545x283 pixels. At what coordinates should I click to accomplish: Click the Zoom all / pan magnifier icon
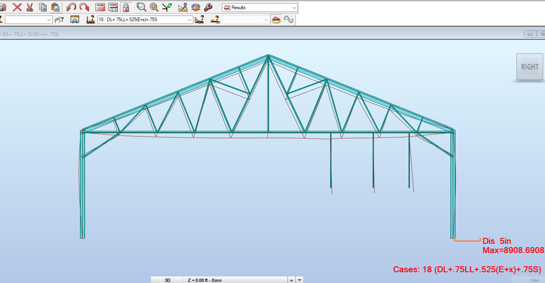pyautogui.click(x=154, y=7)
